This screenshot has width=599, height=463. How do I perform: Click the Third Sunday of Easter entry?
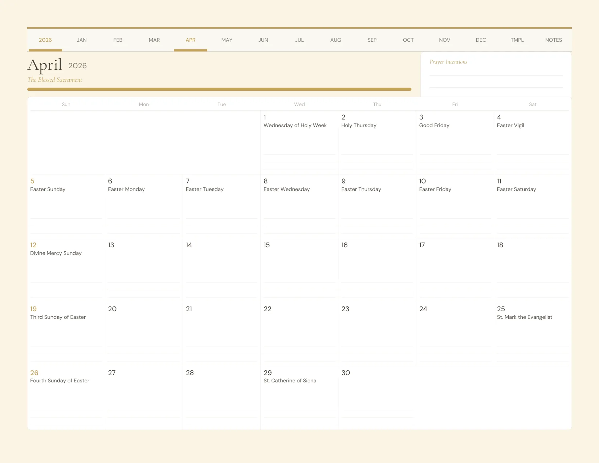pos(58,317)
